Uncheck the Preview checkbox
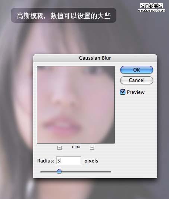 click(x=123, y=92)
